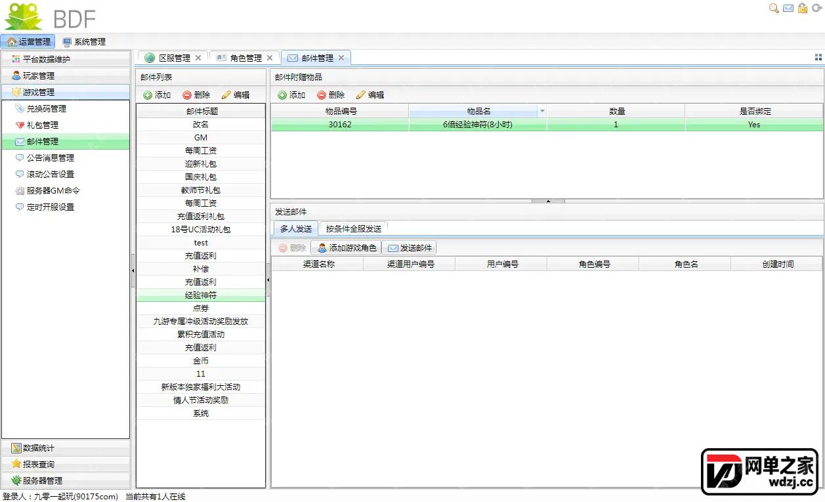Viewport: 825px width, 502px height.
Task: Select the 九游专属冲级活动奖励发放 mail row
Action: click(x=201, y=321)
